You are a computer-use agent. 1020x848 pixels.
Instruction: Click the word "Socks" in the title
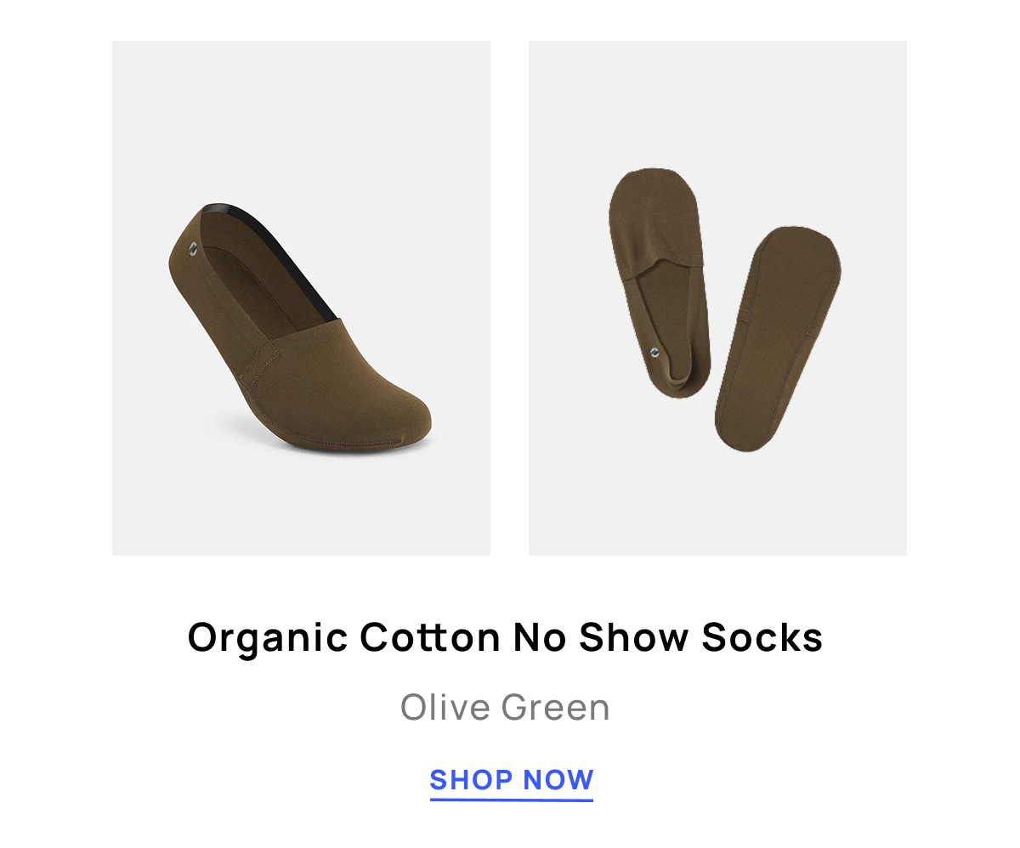click(x=762, y=637)
